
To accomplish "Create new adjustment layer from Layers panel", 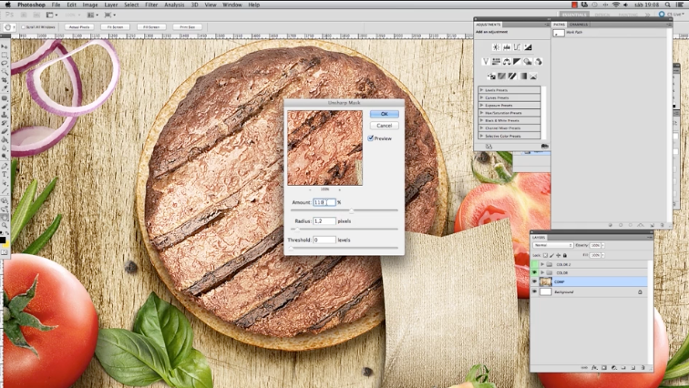I will tap(614, 367).
